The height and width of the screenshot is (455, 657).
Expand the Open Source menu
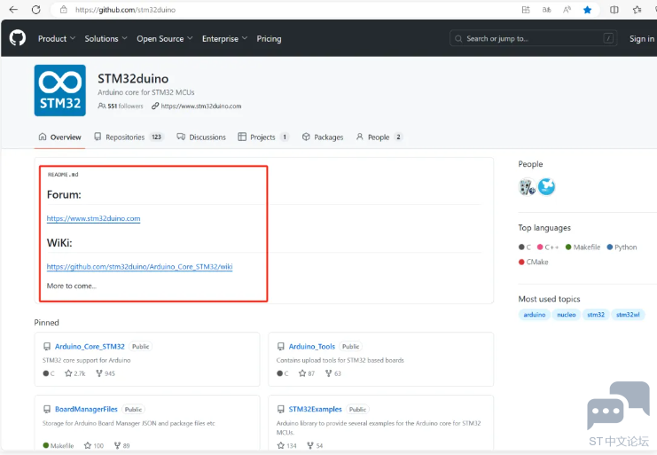coord(165,38)
